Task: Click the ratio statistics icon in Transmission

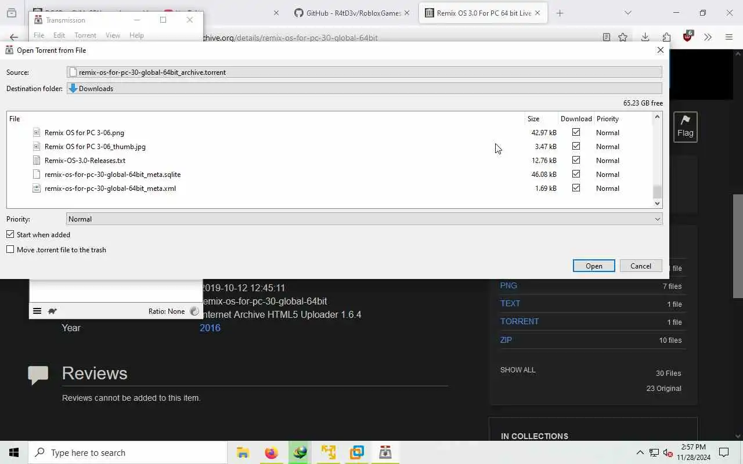Action: coord(194,311)
